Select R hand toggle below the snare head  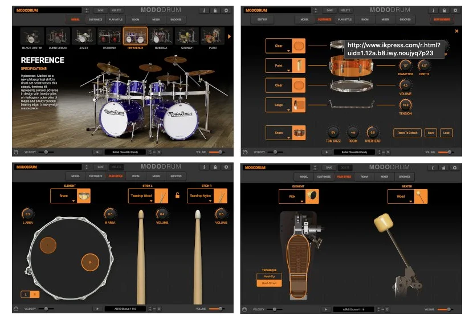pyautogui.click(x=35, y=295)
